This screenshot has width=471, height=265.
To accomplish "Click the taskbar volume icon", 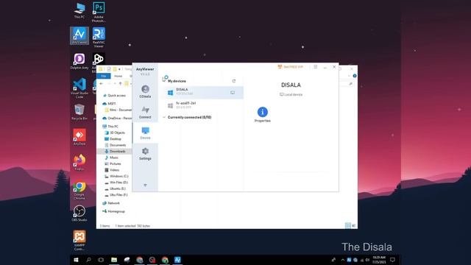I will 367,260.
